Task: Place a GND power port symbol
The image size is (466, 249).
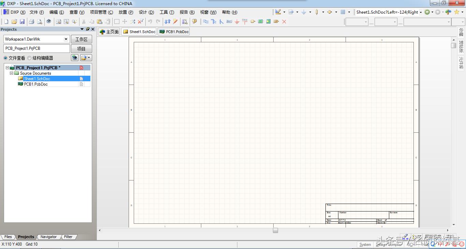Action: click(x=237, y=21)
